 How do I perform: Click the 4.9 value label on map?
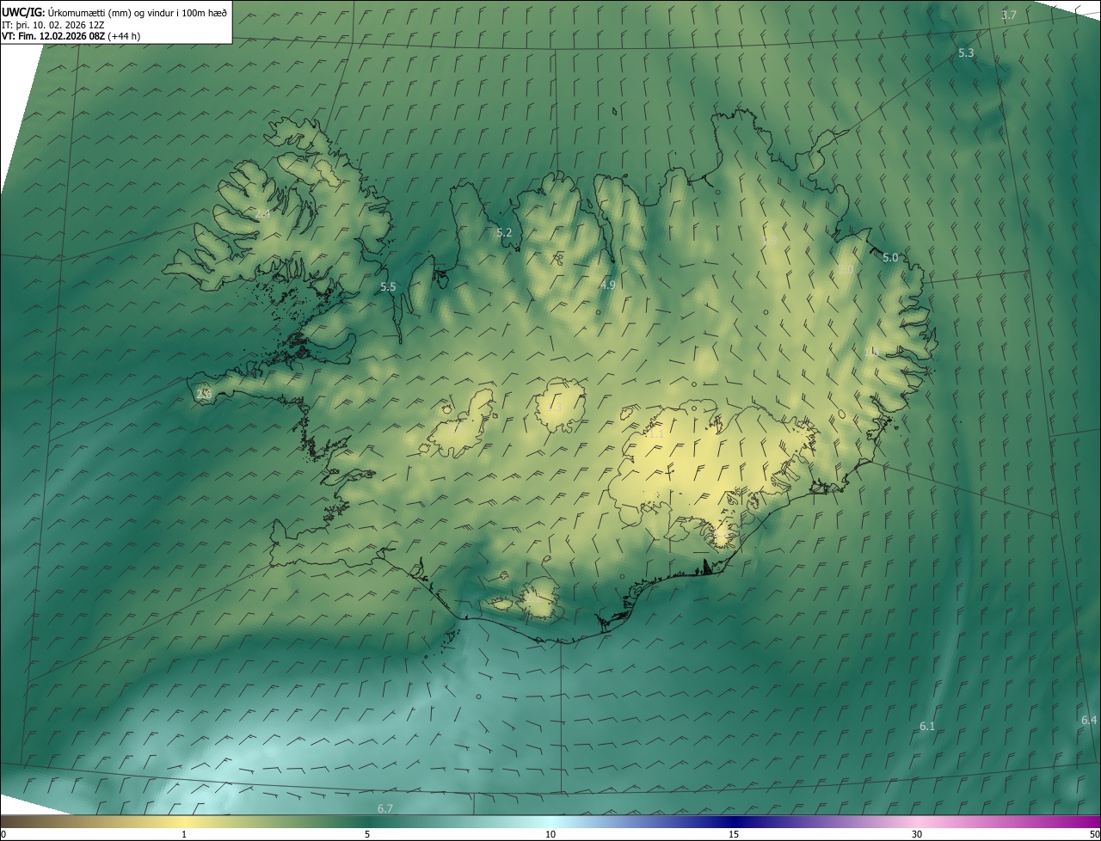(x=608, y=285)
